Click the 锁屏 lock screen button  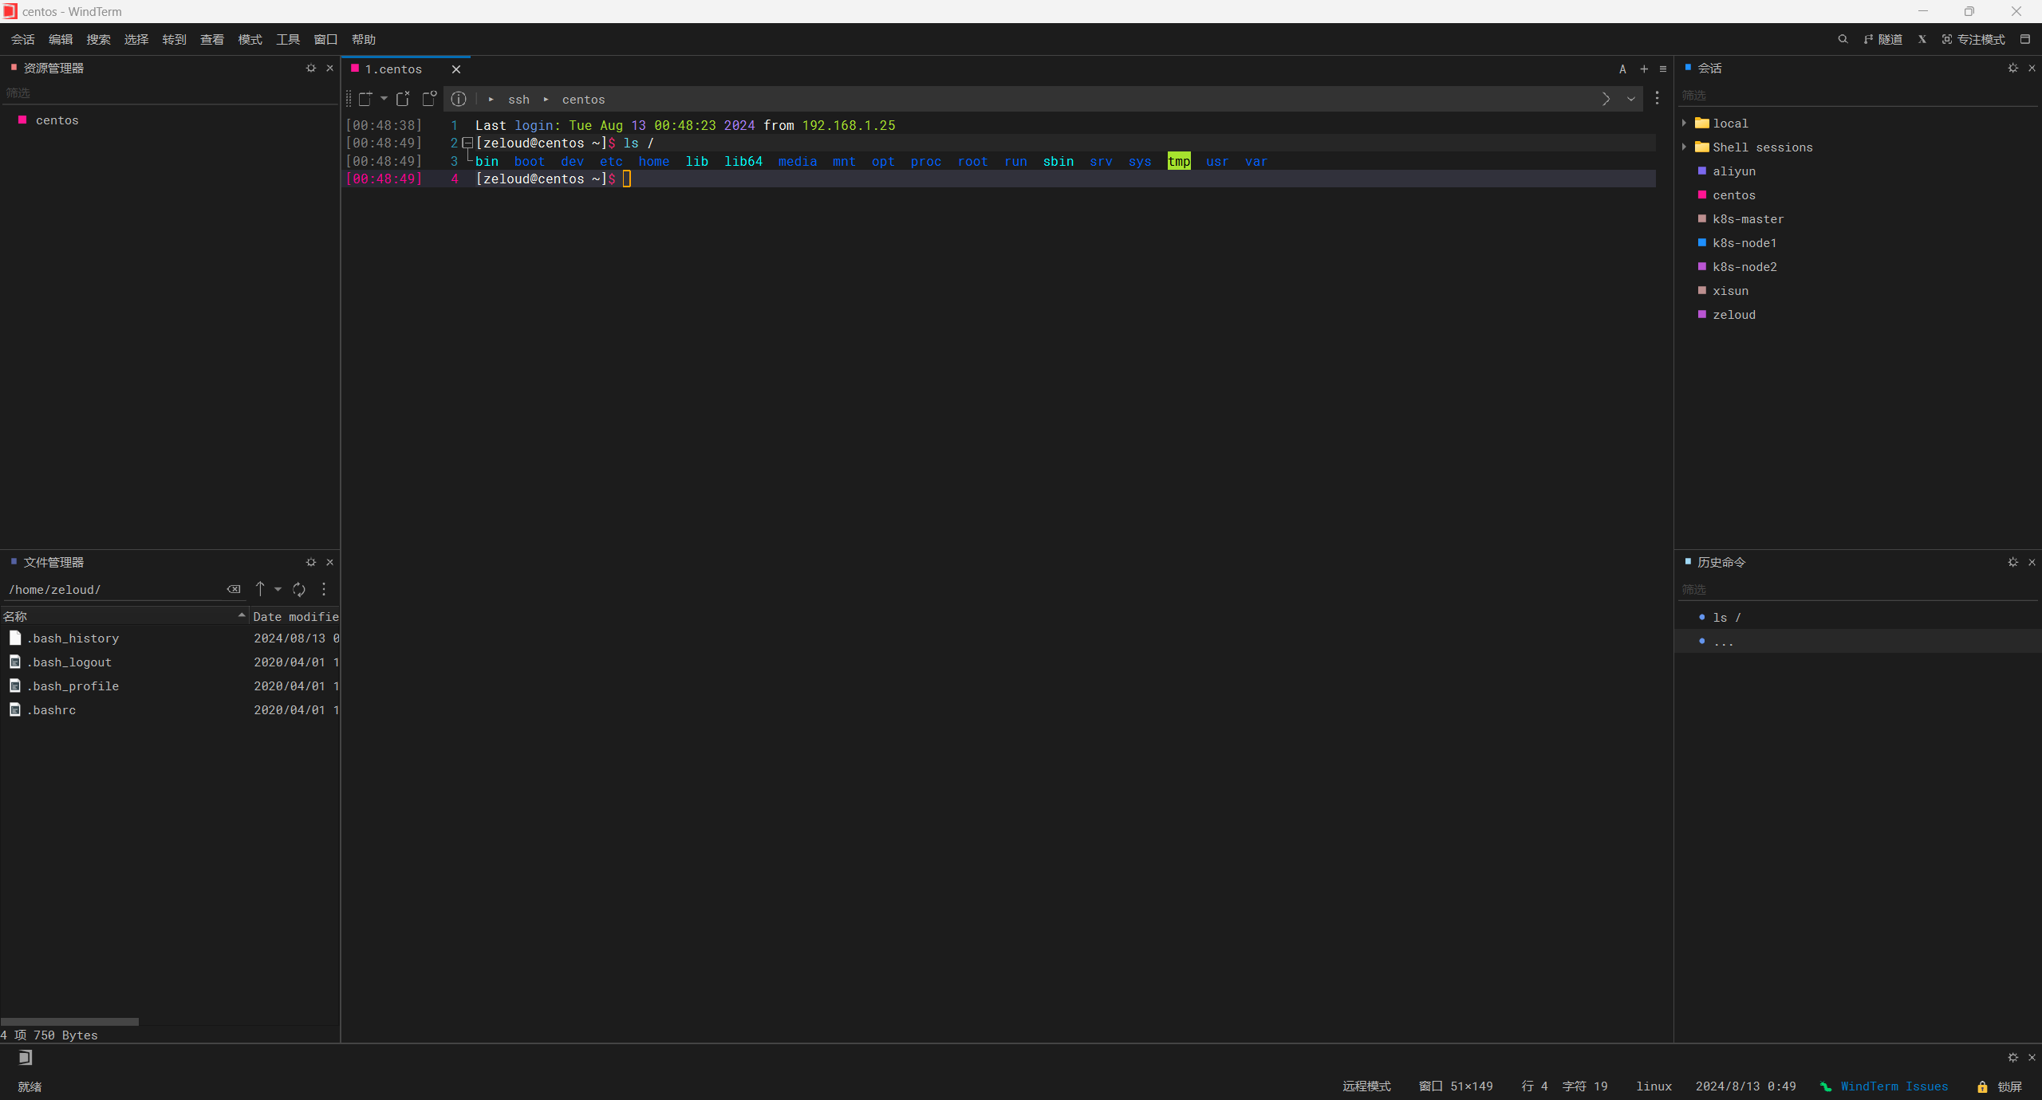coord(2000,1086)
